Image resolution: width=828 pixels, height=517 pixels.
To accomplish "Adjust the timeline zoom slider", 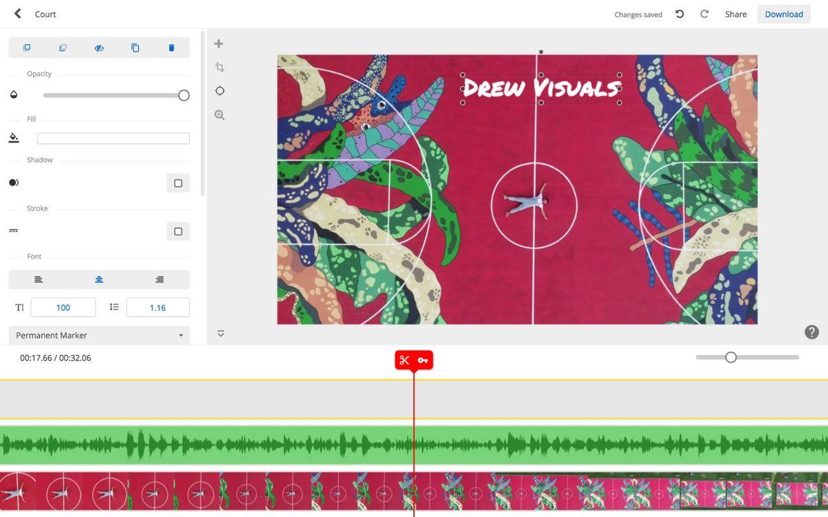I will coord(731,357).
